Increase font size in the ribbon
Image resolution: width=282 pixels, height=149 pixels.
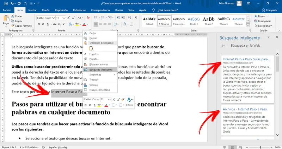tap(69, 18)
